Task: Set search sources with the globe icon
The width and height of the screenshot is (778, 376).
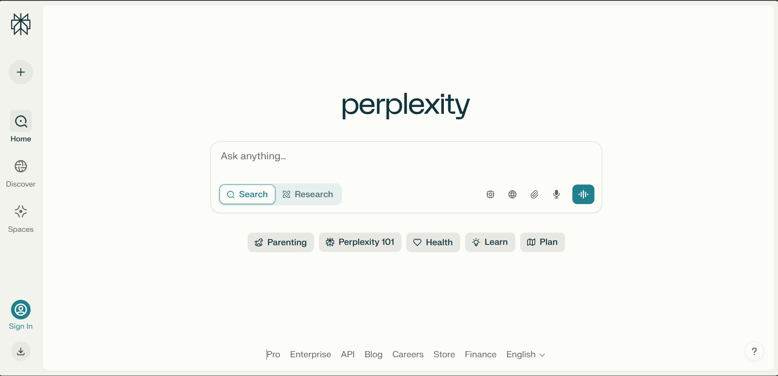Action: (512, 194)
